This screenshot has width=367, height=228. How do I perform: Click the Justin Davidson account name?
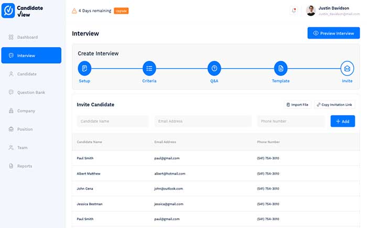pos(333,8)
